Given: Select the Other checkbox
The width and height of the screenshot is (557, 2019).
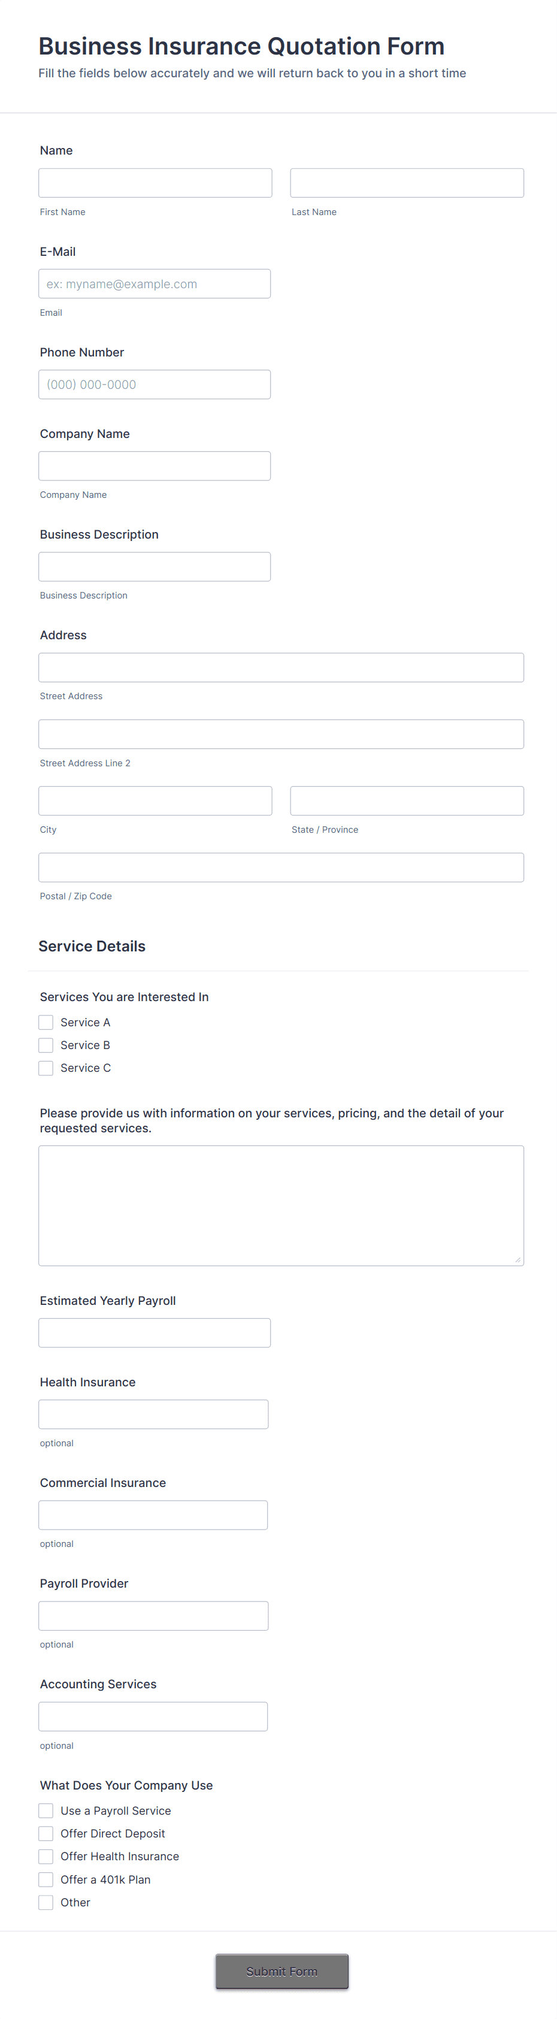Looking at the screenshot, I should (x=46, y=1902).
